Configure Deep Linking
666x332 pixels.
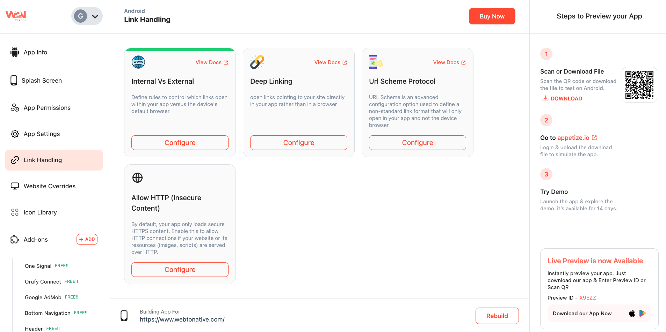click(x=299, y=143)
